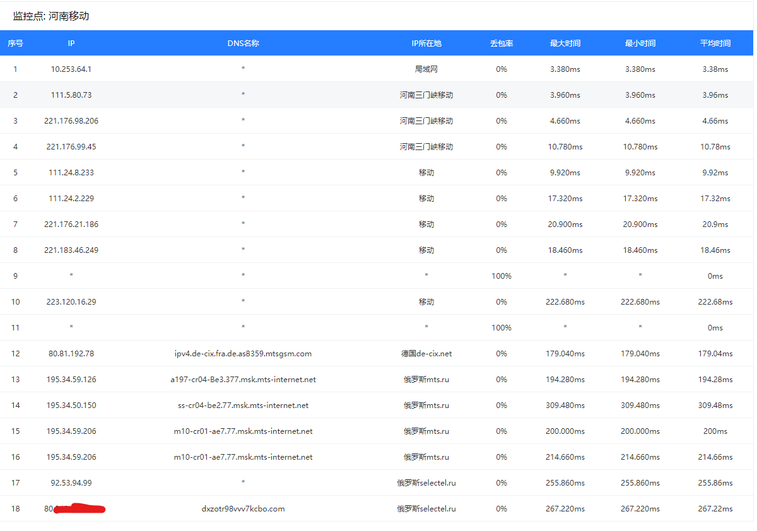The width and height of the screenshot is (757, 531).
Task: Click DNS name ss-cr04-be2.77.msk.mts-internet.net
Action: 244,406
